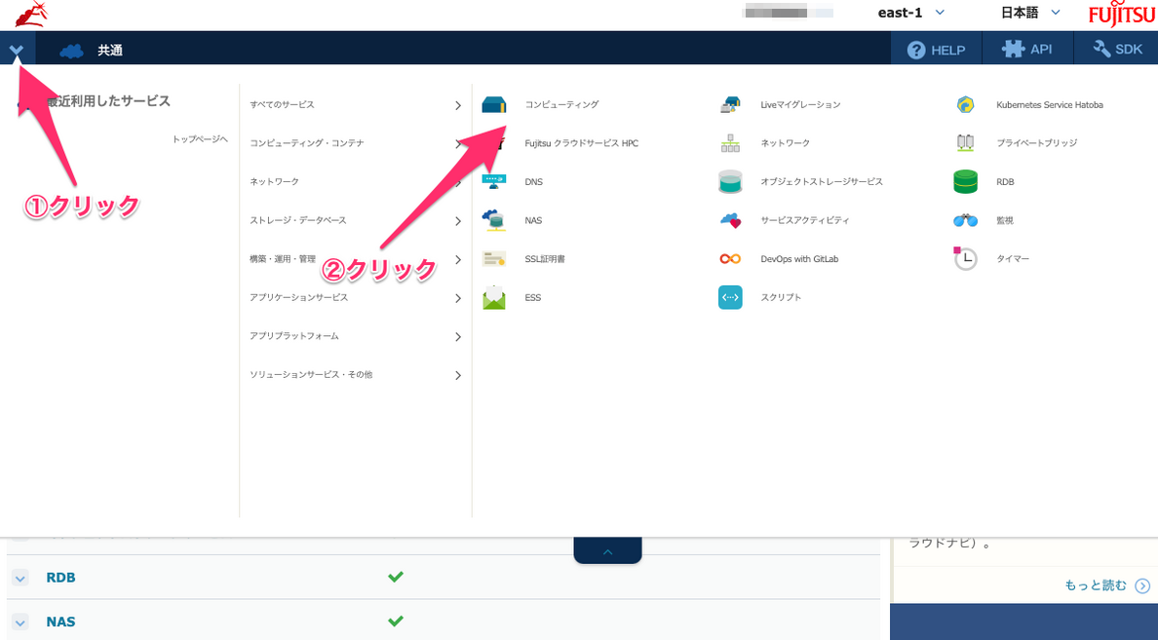Screen dimensions: 1158x640
Task: Click the Live Migration icon
Action: pyautogui.click(x=730, y=104)
